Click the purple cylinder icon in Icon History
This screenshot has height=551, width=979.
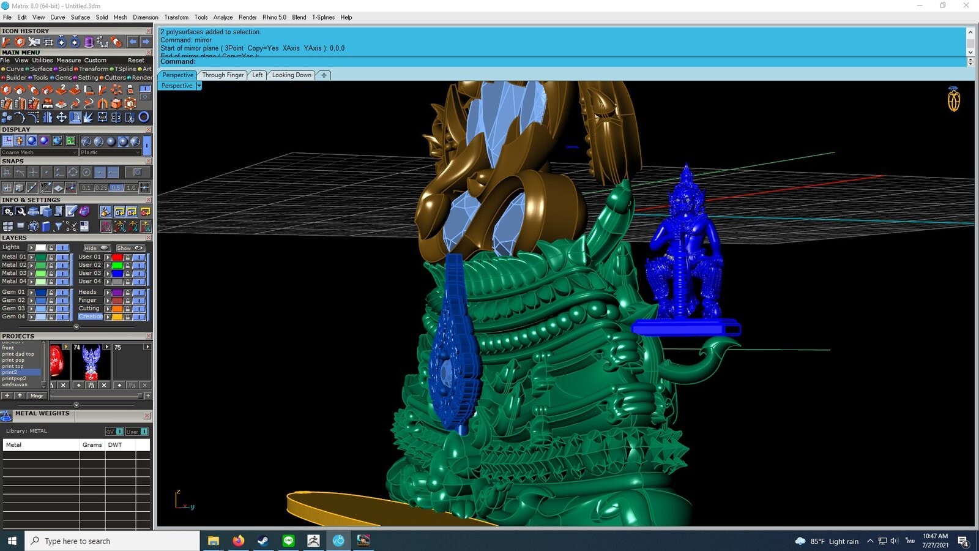point(89,42)
